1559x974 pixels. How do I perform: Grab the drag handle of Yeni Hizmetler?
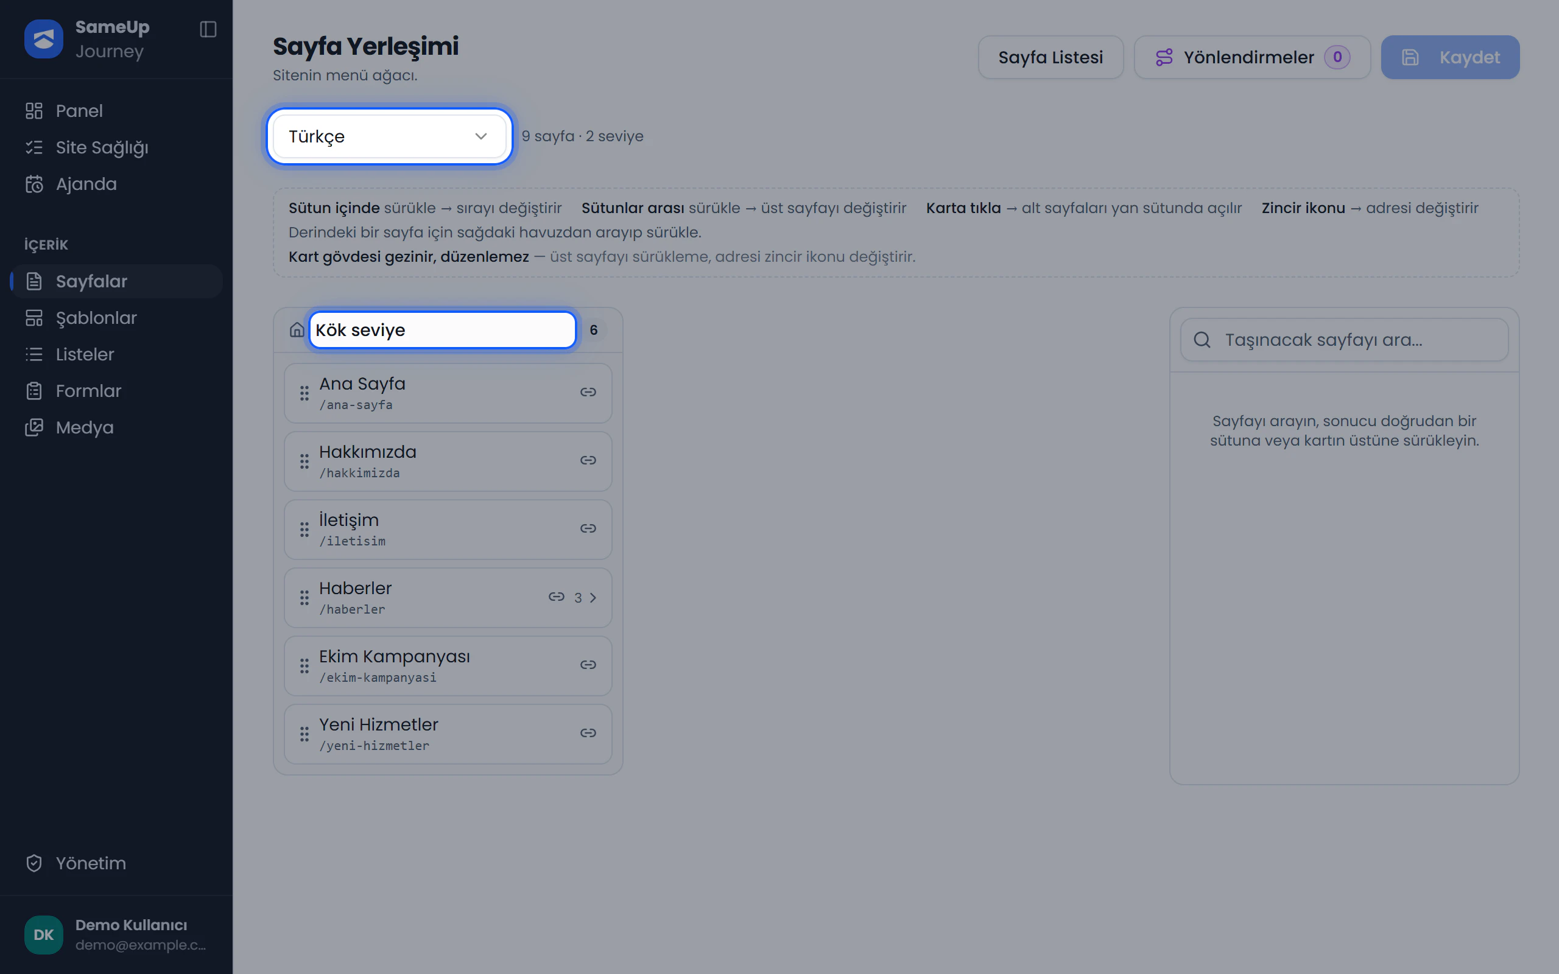click(x=304, y=734)
